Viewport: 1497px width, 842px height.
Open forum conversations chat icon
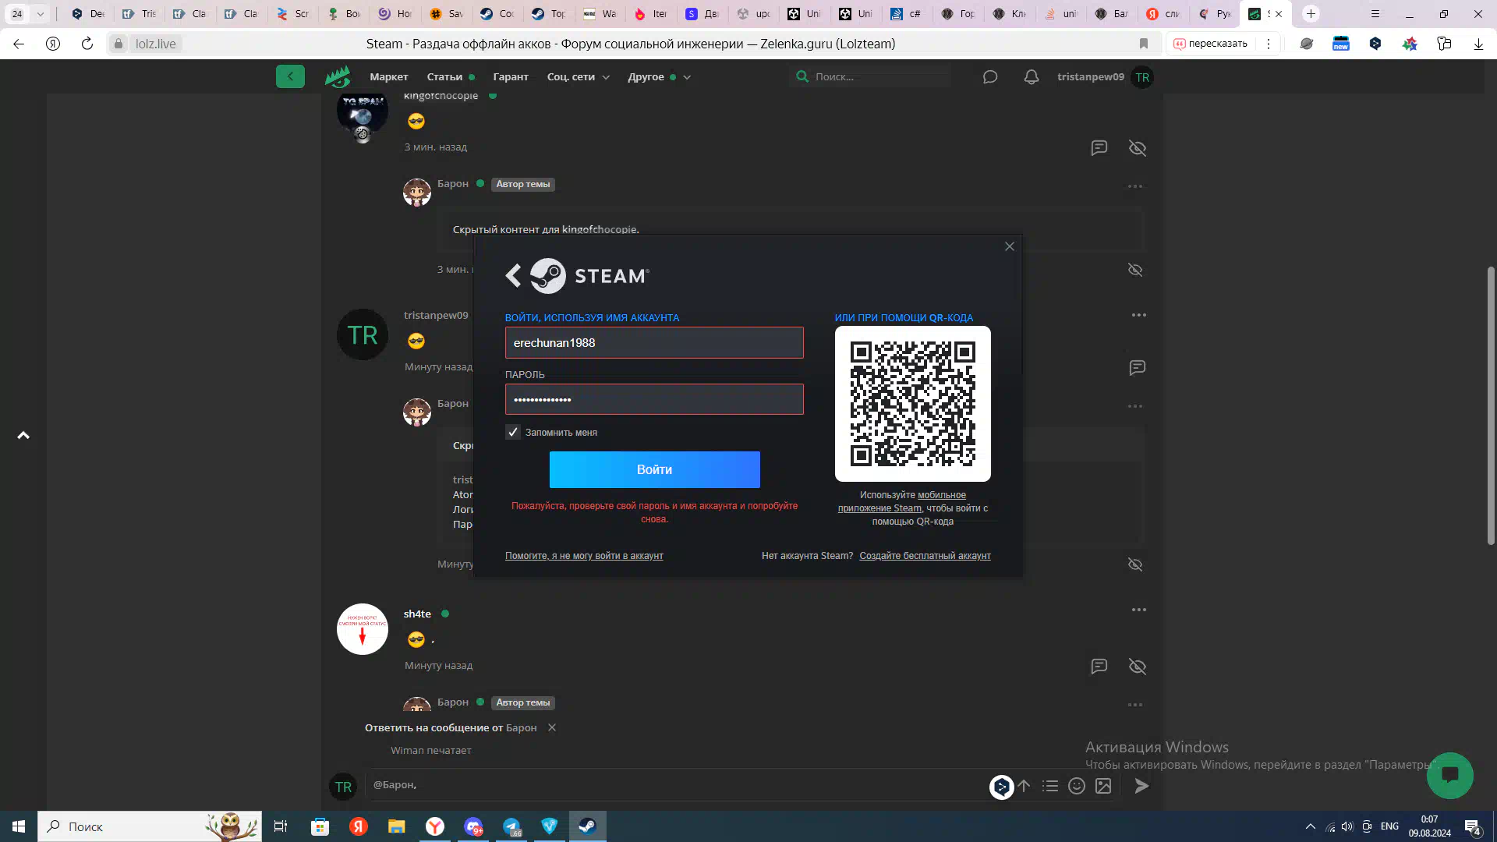(x=990, y=76)
